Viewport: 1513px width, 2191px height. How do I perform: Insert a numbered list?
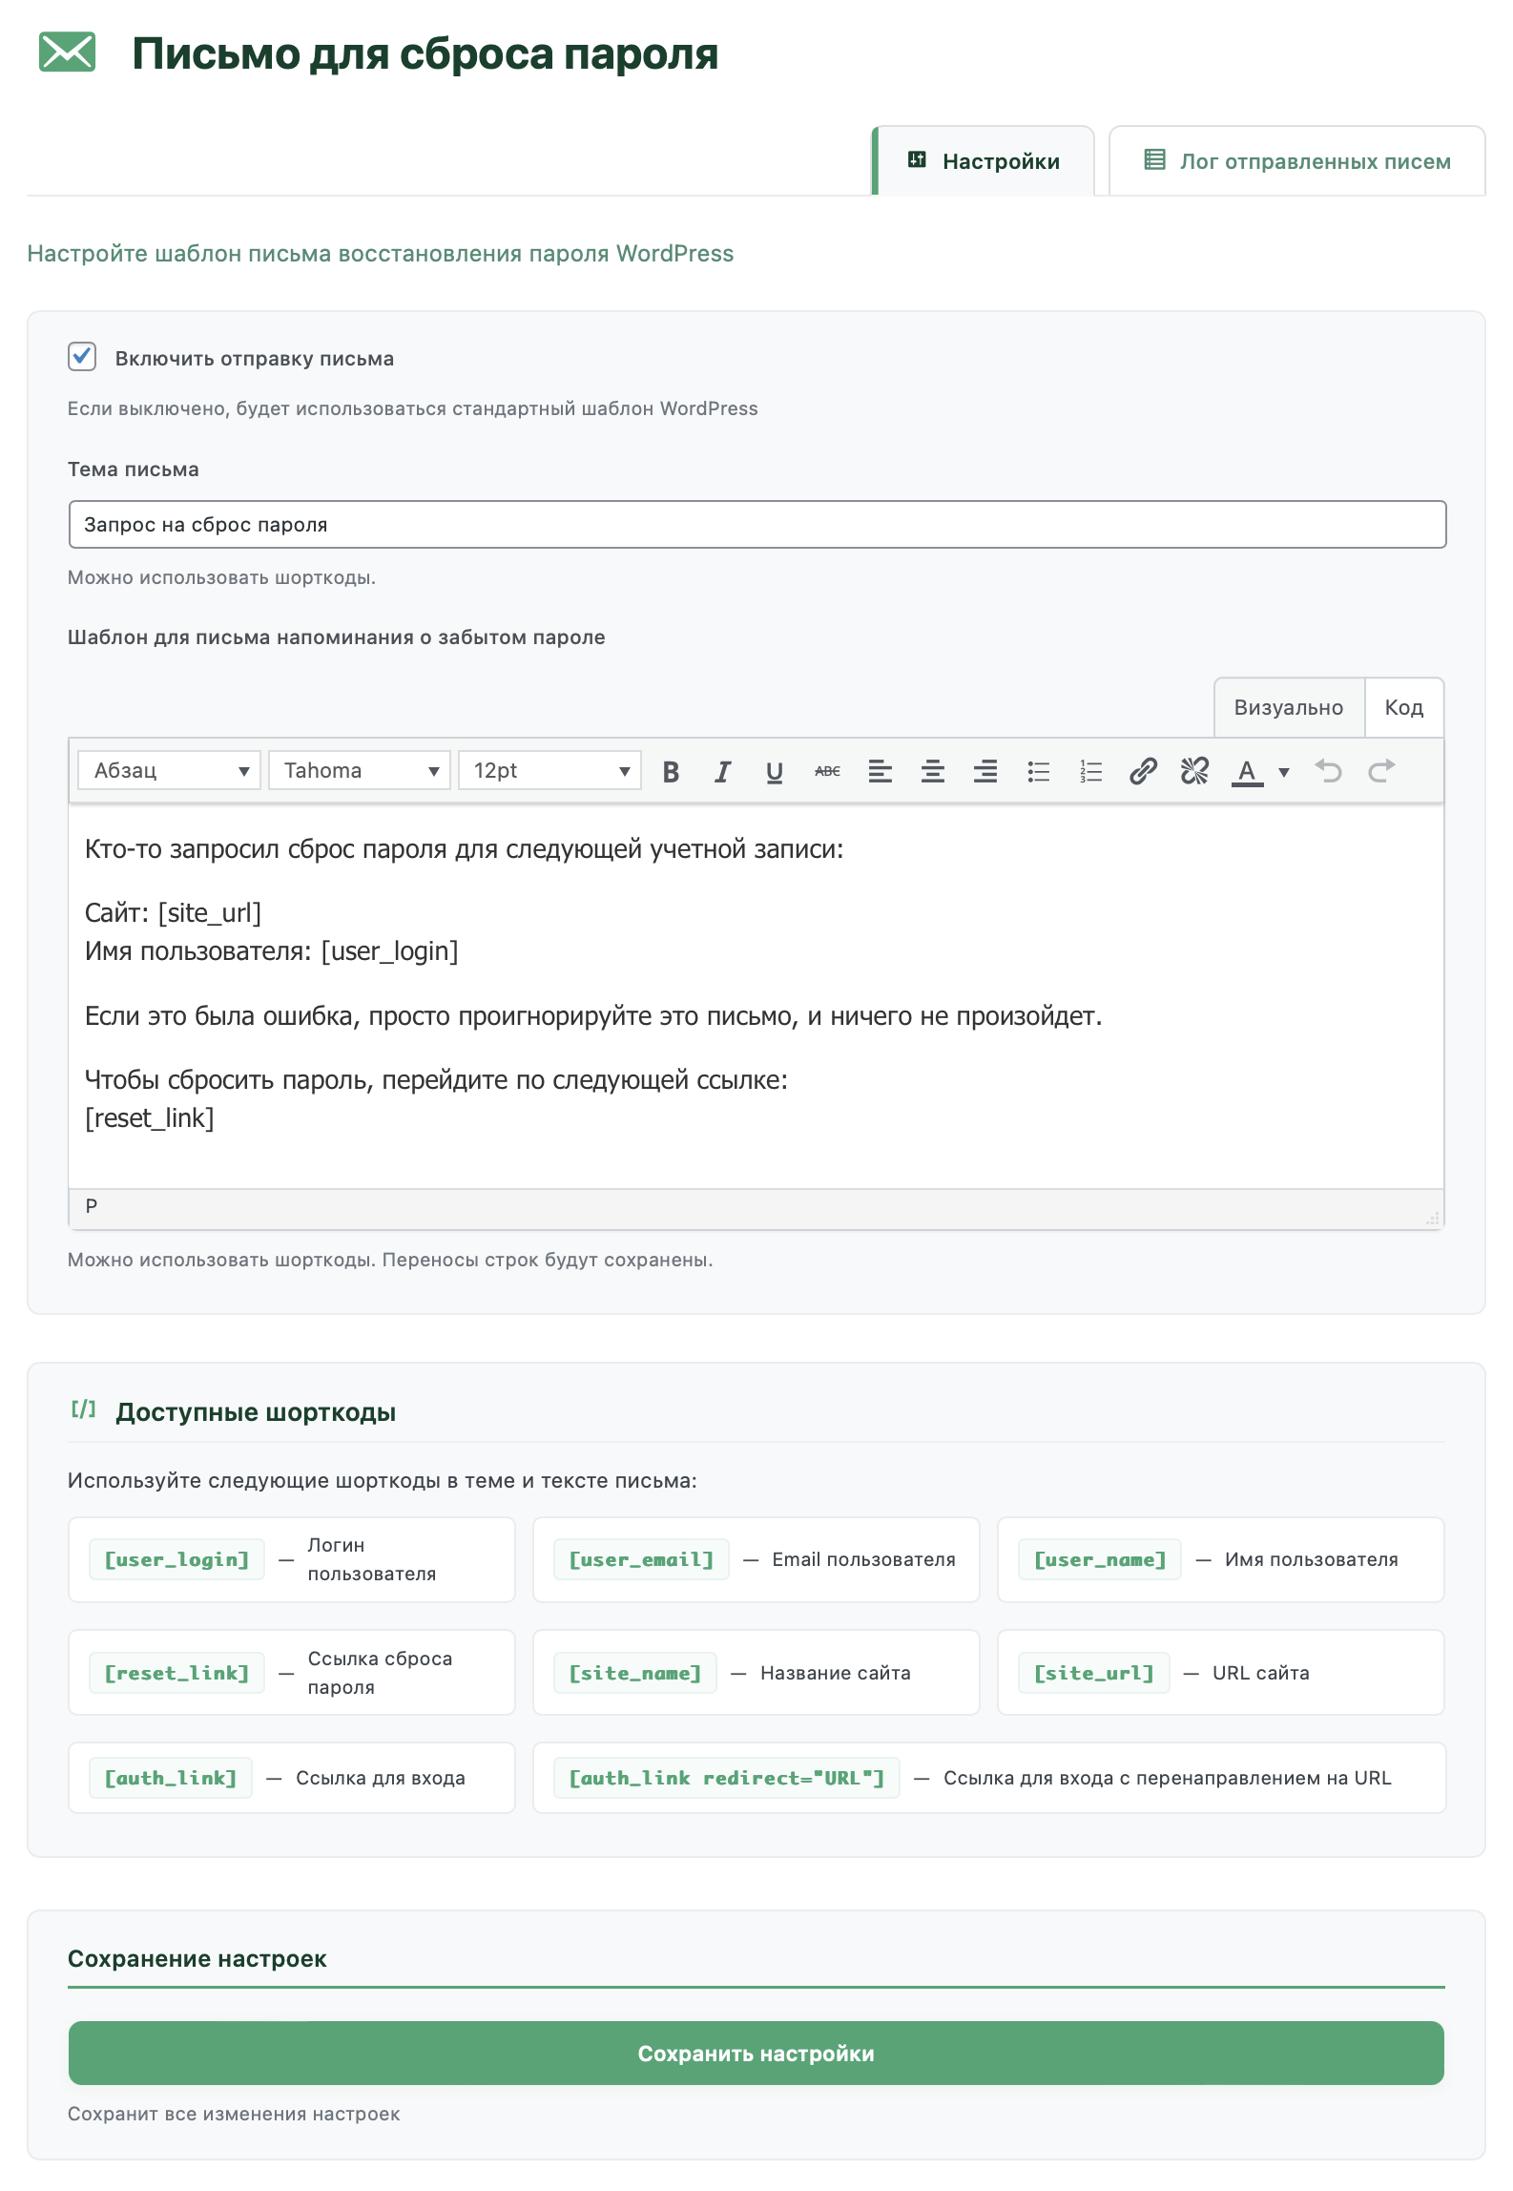point(1090,771)
